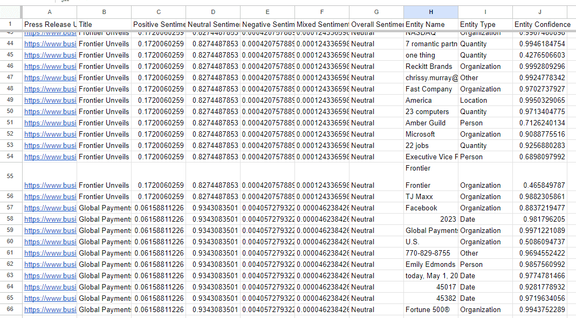Select the '23 computers' cell

coord(431,112)
